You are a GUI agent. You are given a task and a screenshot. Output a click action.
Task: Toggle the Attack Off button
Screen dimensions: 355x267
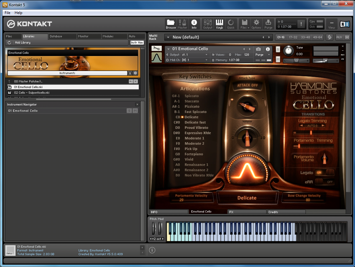[247, 85]
